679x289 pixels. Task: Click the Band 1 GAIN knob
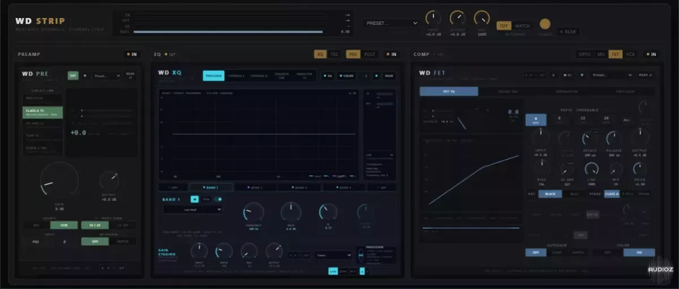pos(291,212)
